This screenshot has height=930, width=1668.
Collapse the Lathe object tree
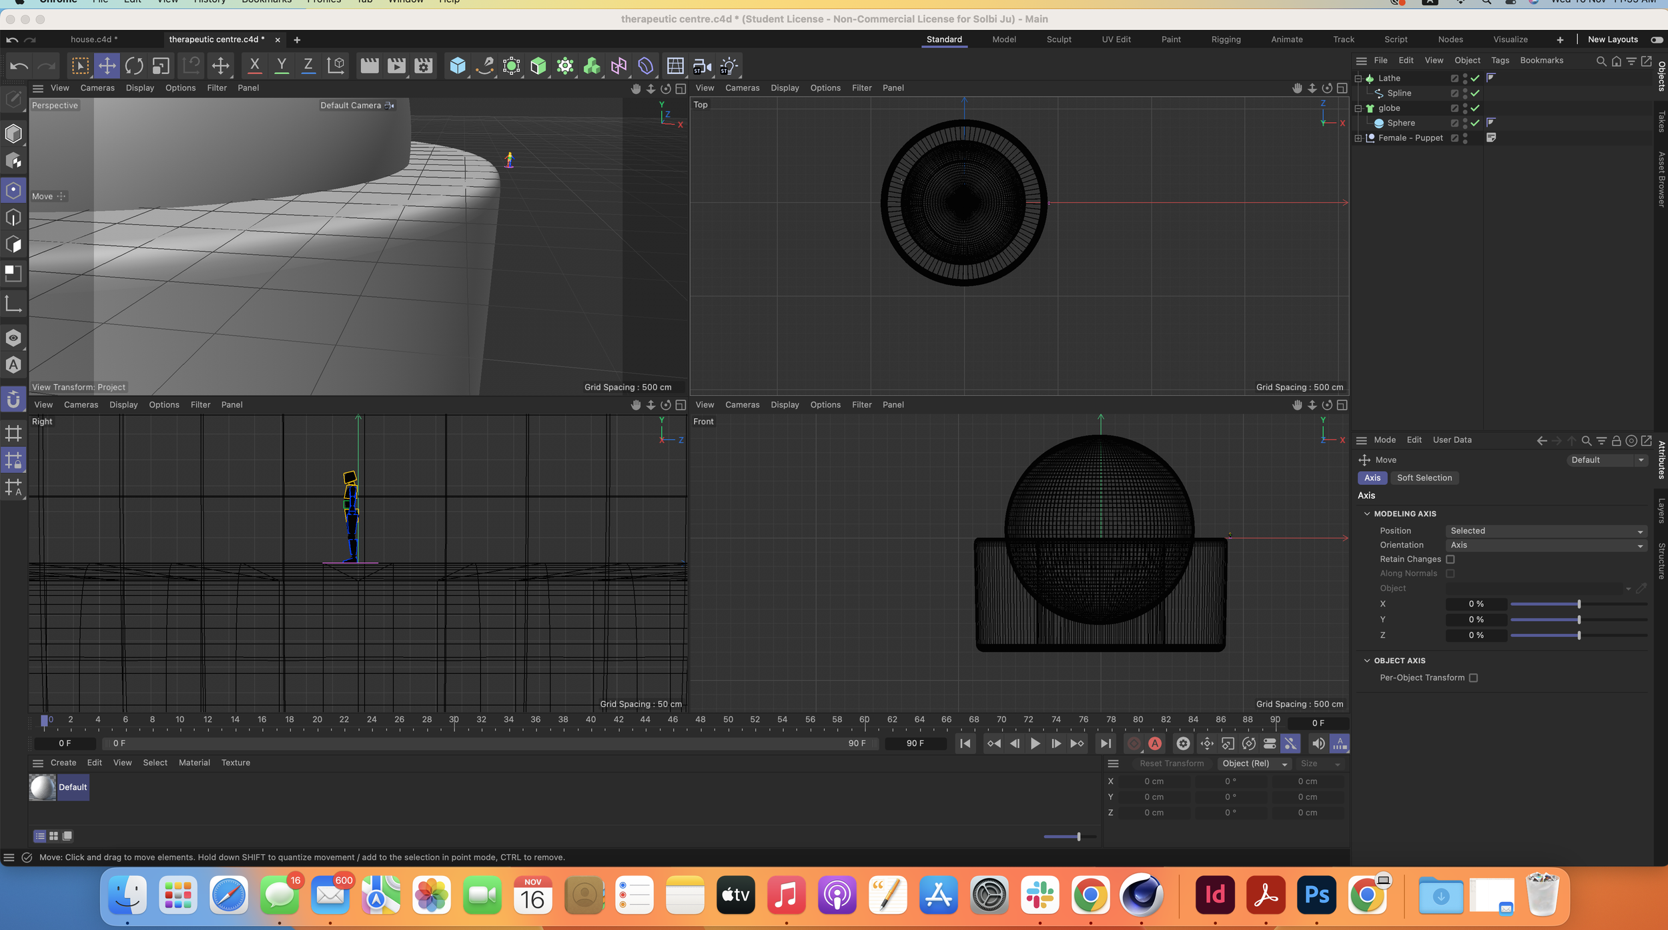point(1358,78)
